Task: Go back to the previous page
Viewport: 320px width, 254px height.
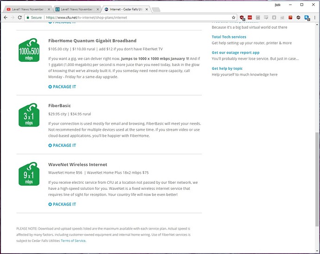Action: [6, 18]
